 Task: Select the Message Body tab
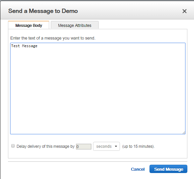point(29,25)
